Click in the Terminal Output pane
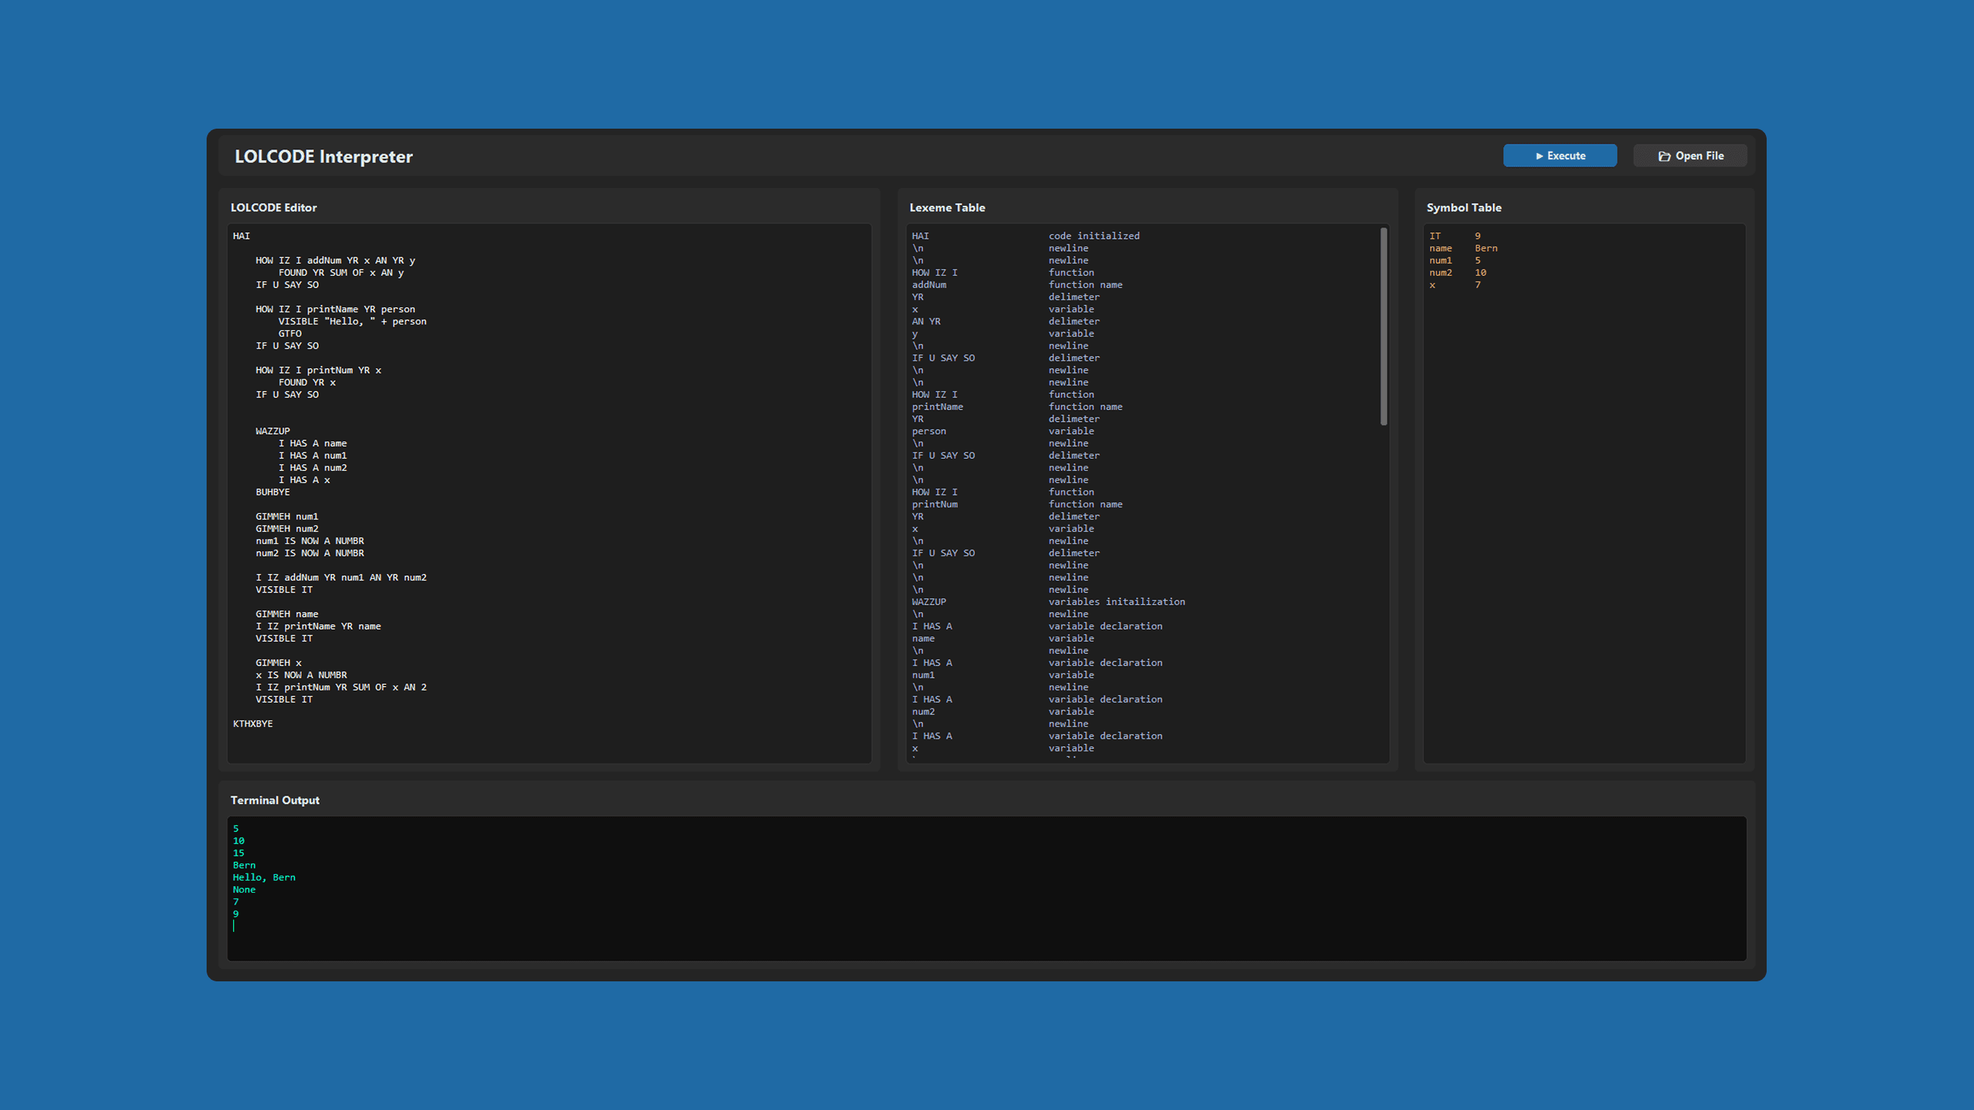Screen dimensions: 1974x1110 [986, 888]
